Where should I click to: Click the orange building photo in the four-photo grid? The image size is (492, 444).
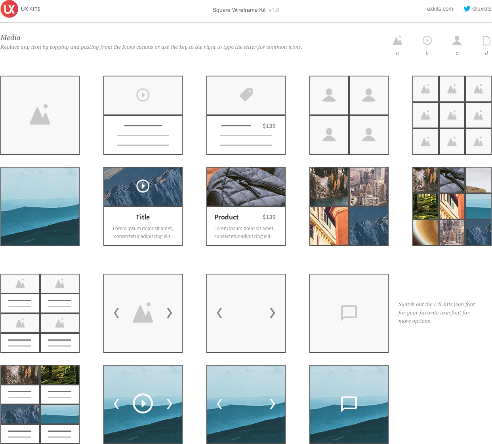(329, 226)
